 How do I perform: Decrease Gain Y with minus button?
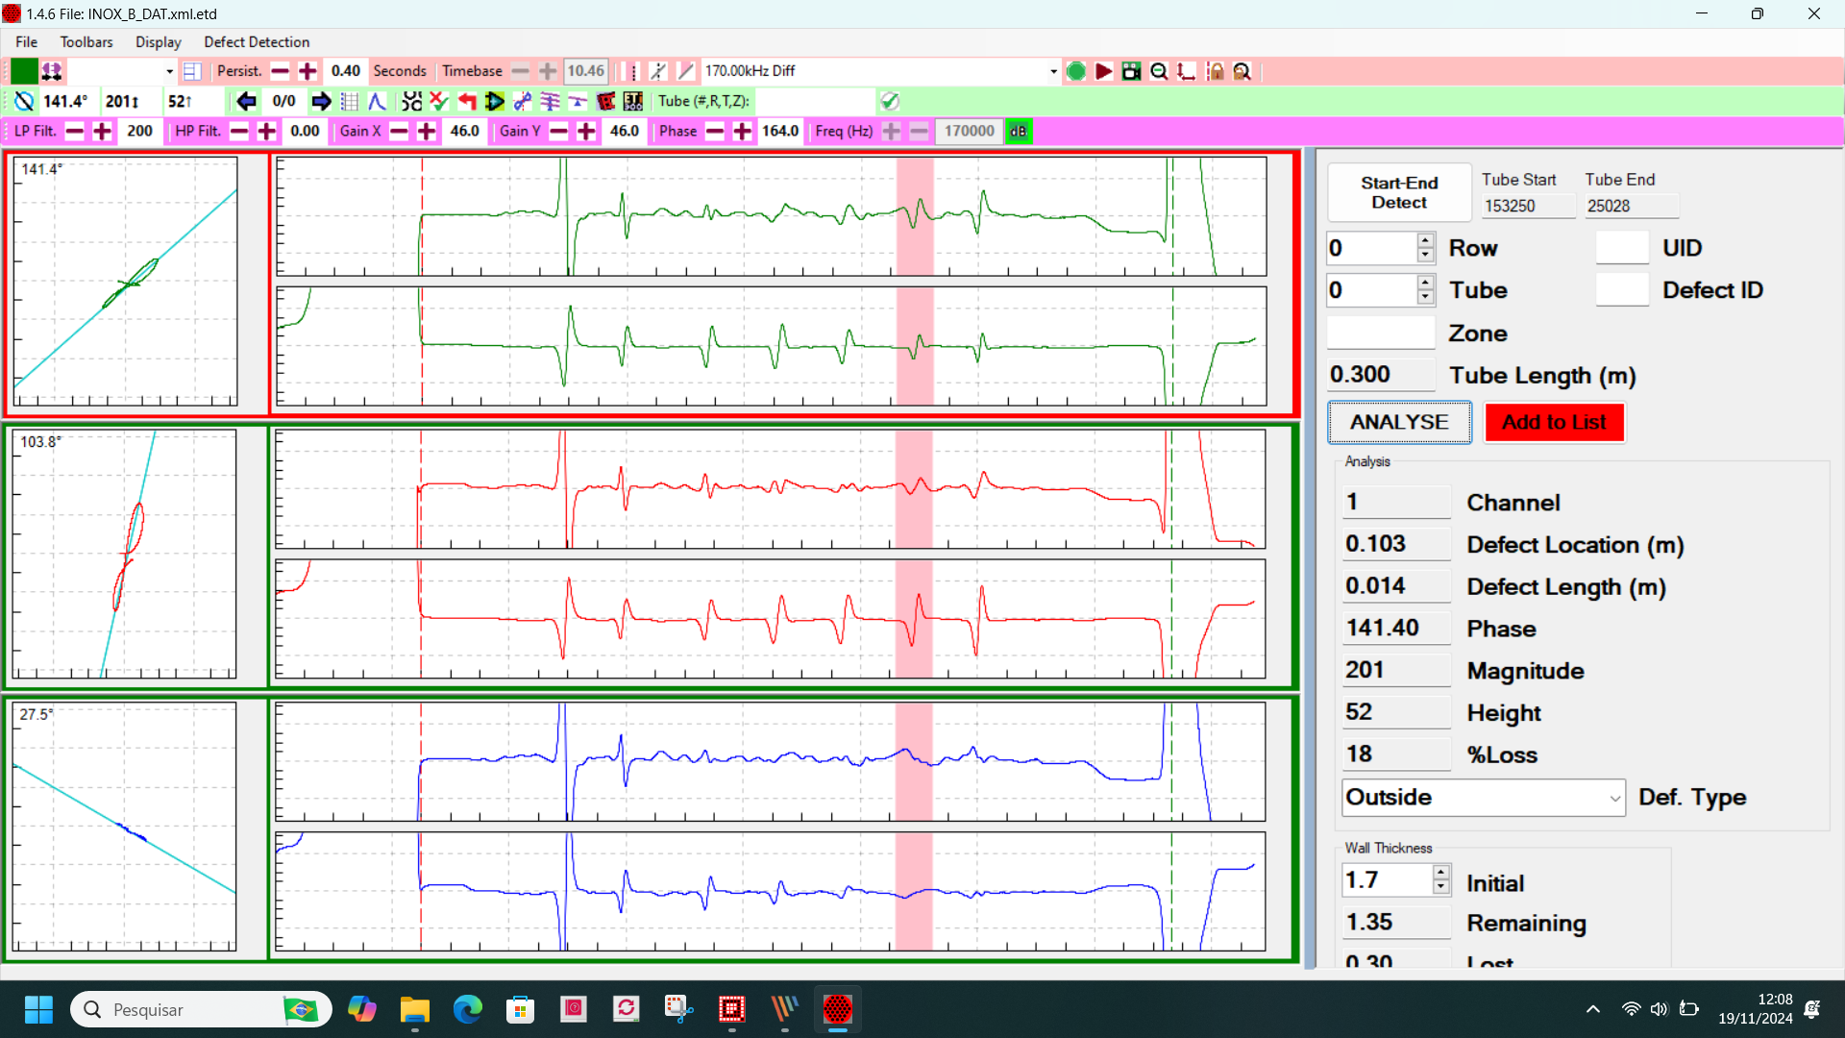pyautogui.click(x=559, y=132)
